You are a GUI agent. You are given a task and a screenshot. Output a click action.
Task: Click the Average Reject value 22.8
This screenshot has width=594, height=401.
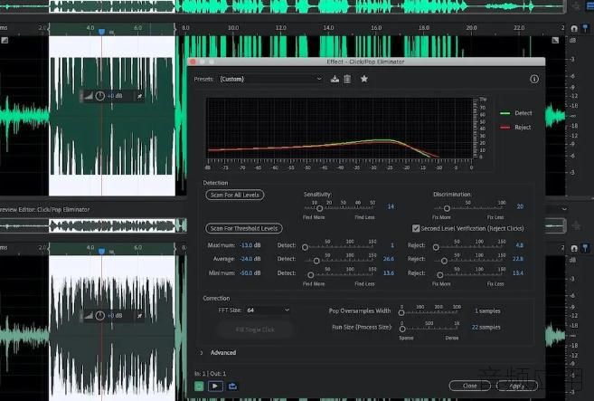point(518,259)
